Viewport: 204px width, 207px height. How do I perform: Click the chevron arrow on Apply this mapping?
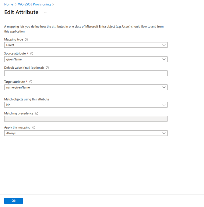164,133
